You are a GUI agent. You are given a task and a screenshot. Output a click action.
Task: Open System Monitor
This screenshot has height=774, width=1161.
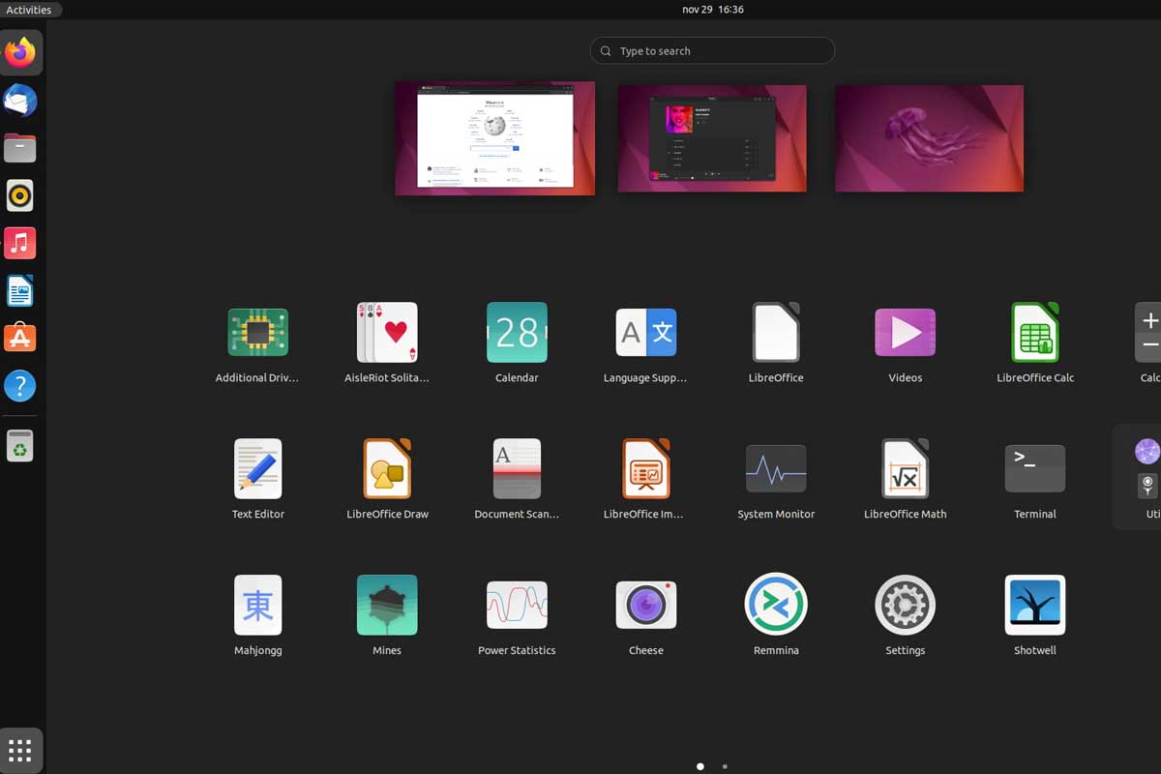pos(775,468)
